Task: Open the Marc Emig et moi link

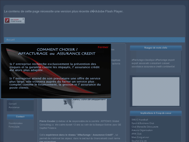Action: click(140, 137)
